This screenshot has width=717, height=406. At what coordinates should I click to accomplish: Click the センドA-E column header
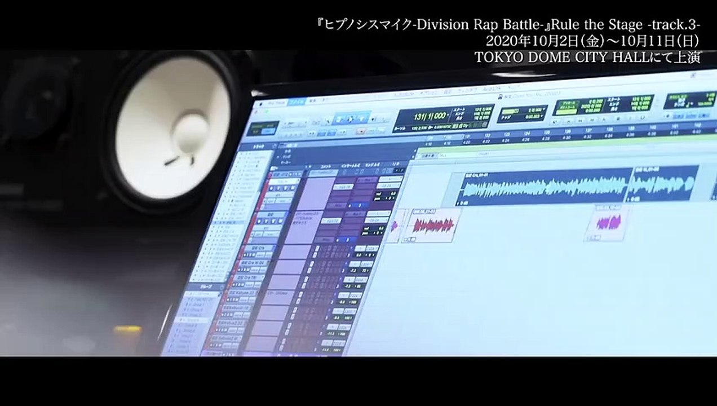[373, 165]
